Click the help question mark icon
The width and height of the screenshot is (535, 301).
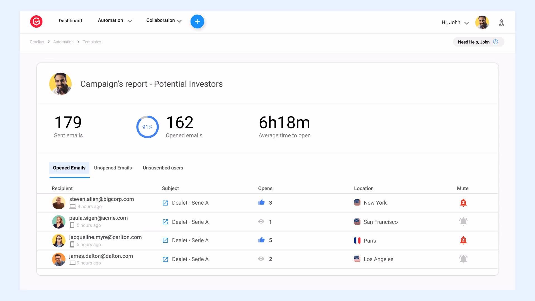pyautogui.click(x=495, y=42)
